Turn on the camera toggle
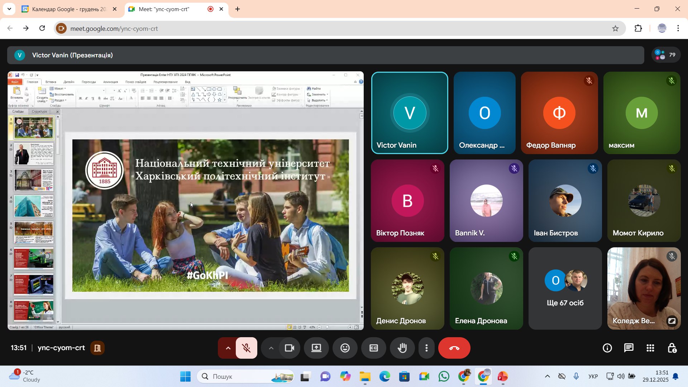 pyautogui.click(x=289, y=348)
